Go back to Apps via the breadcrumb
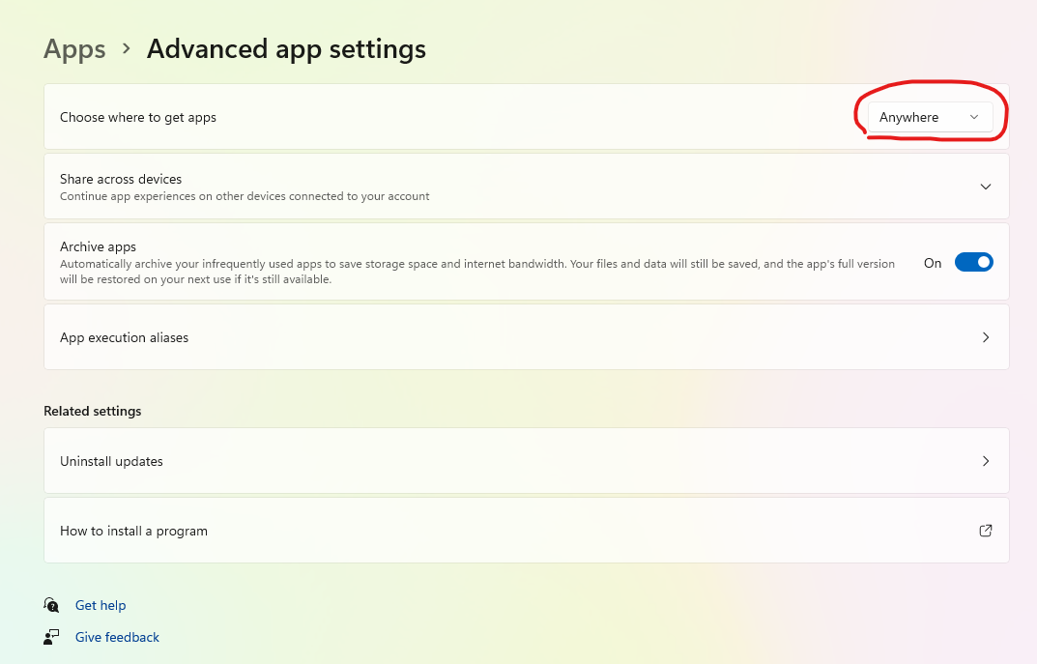This screenshot has width=1037, height=664. pos(74,49)
